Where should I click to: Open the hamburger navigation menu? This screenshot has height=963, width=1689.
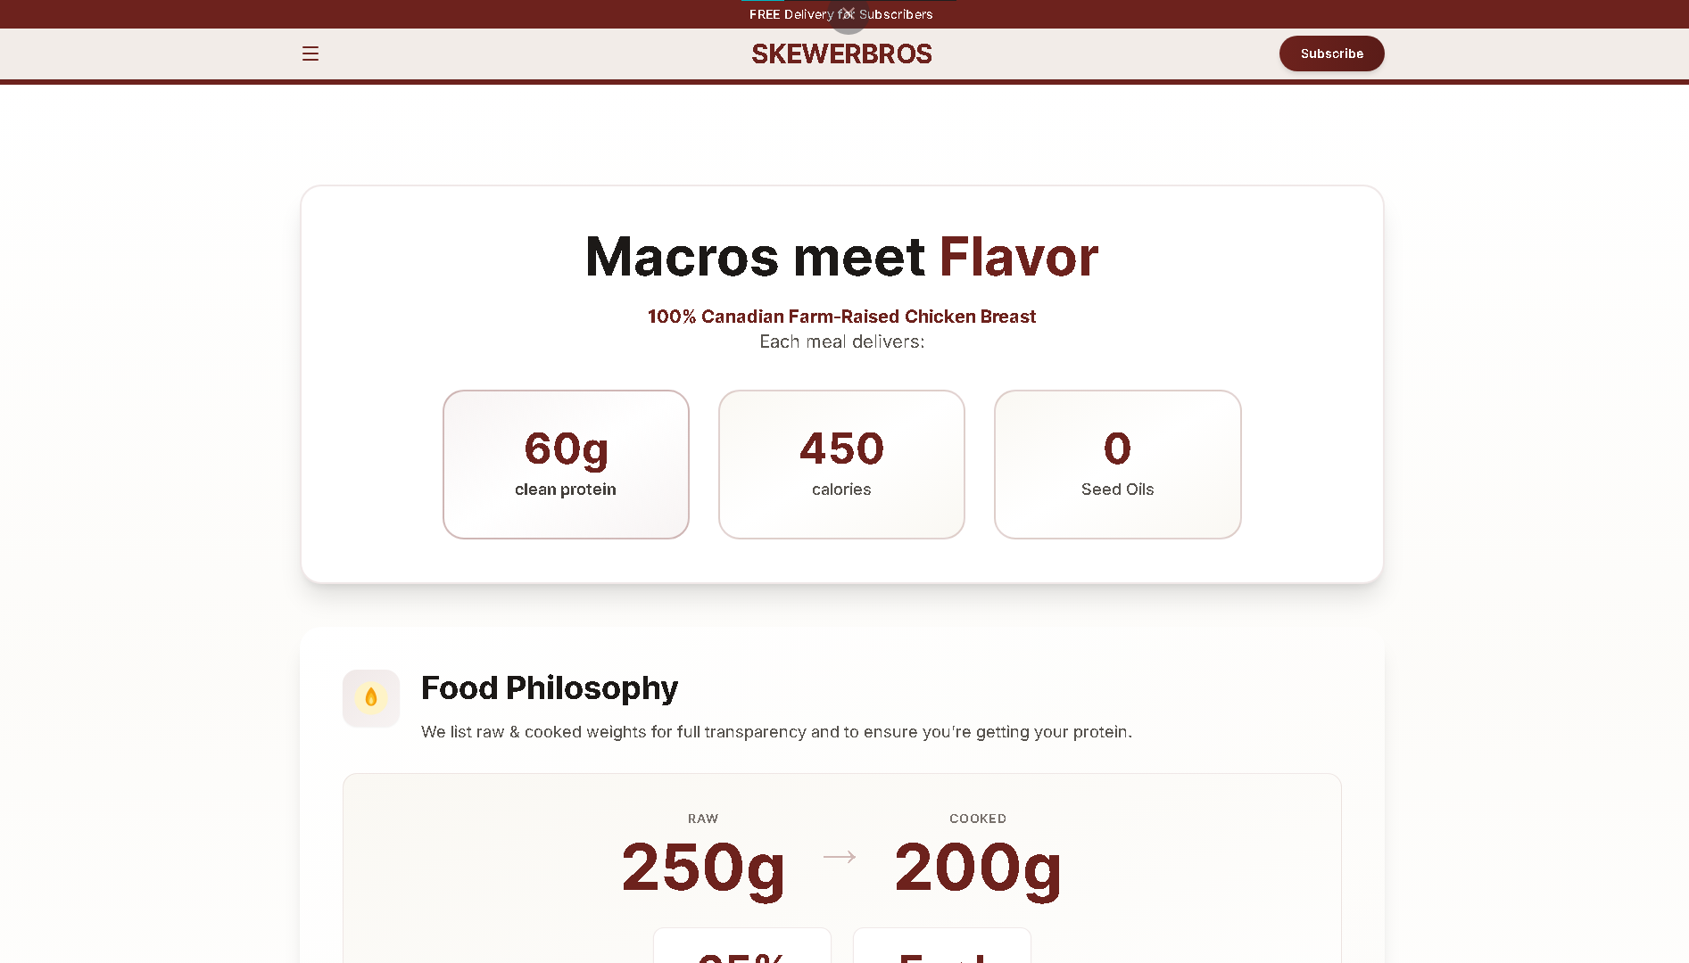310,53
